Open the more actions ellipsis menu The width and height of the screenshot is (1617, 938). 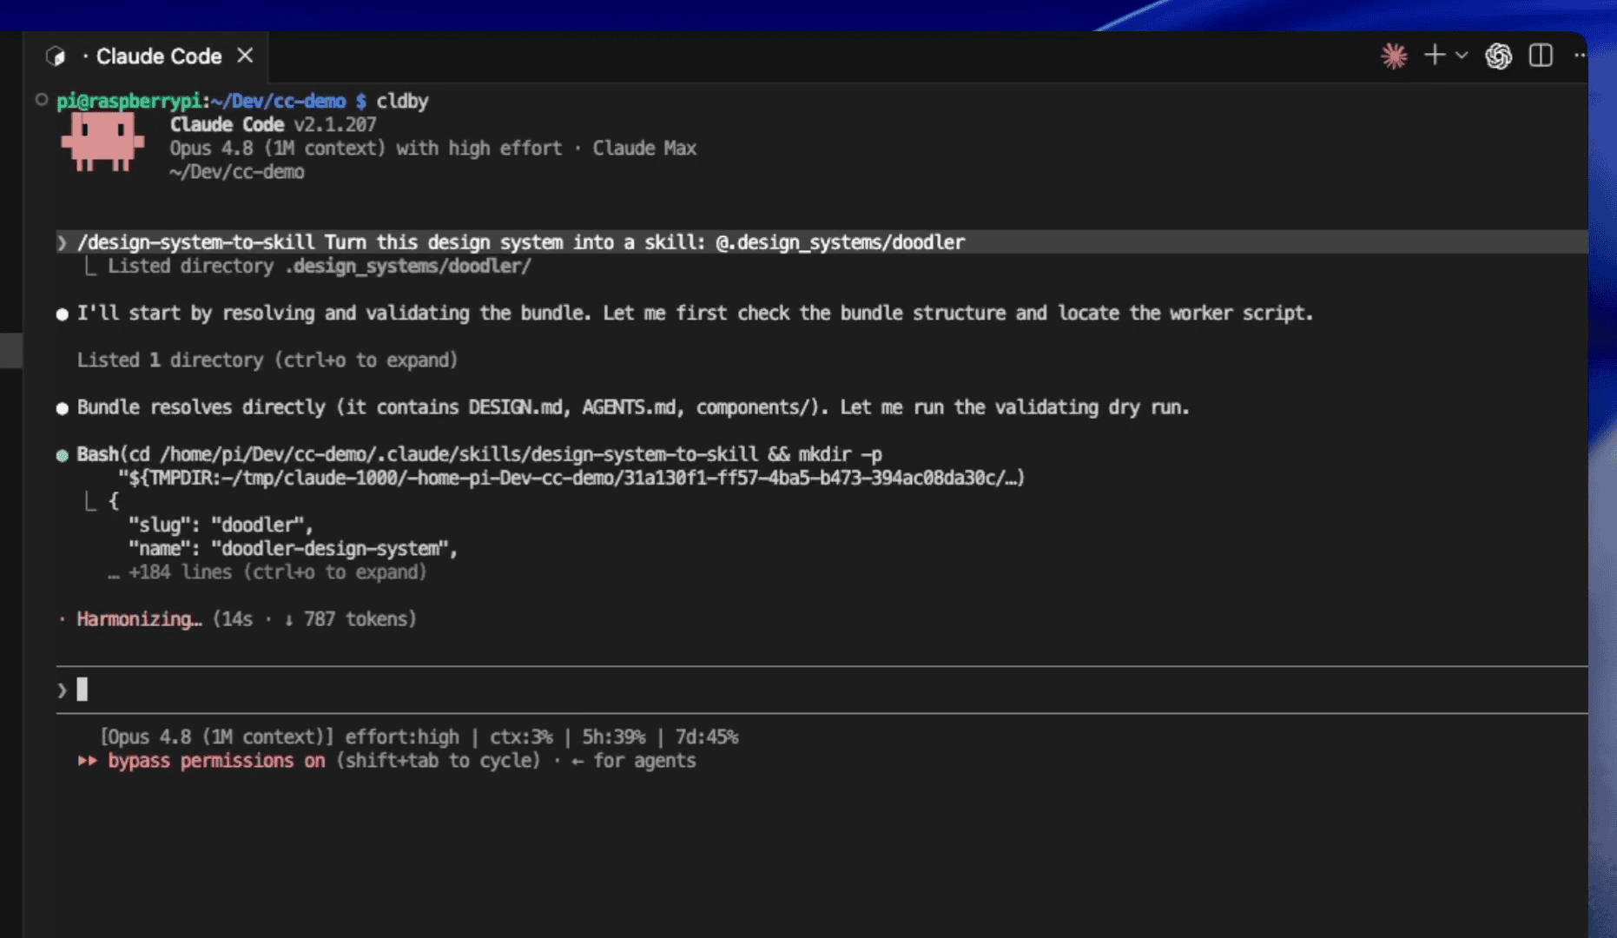pos(1580,56)
